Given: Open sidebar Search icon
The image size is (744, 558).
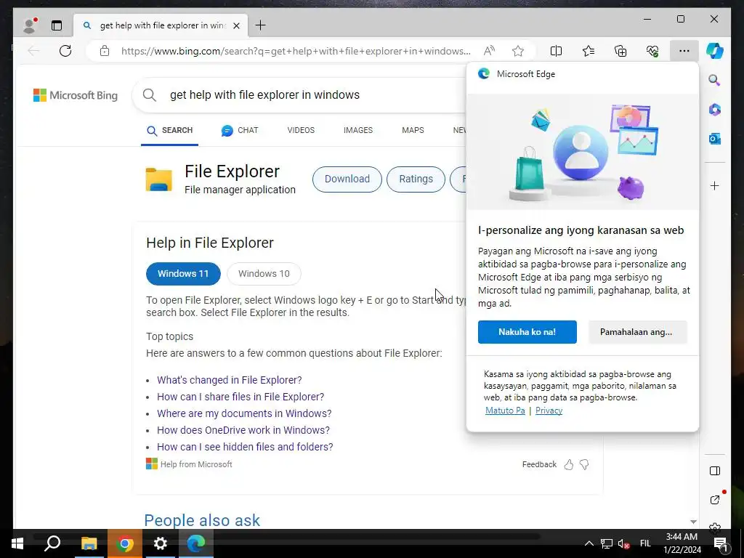Looking at the screenshot, I should pyautogui.click(x=715, y=80).
